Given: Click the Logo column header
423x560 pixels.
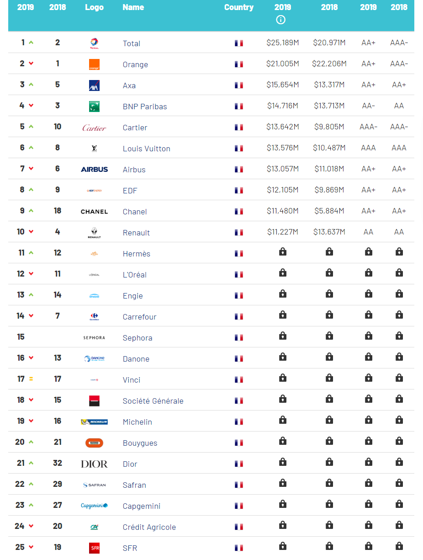Looking at the screenshot, I should (94, 7).
